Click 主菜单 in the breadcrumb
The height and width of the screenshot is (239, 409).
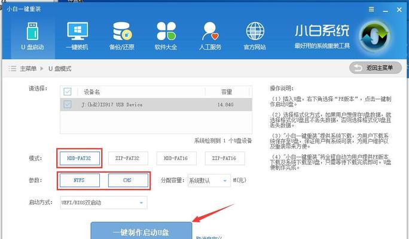coord(28,69)
